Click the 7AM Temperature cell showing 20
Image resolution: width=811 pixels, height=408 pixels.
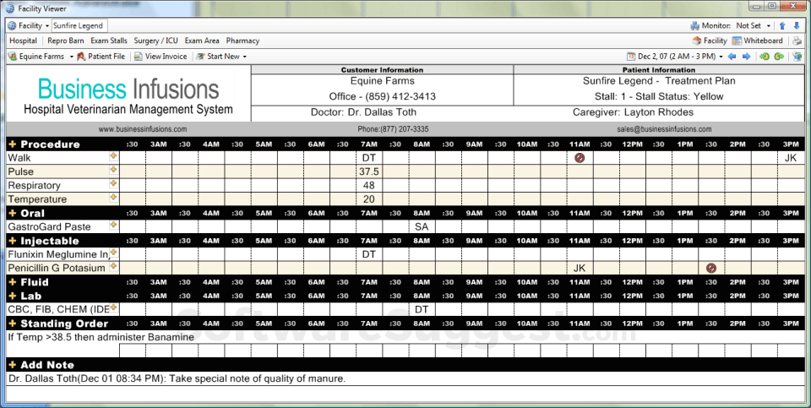click(x=369, y=199)
